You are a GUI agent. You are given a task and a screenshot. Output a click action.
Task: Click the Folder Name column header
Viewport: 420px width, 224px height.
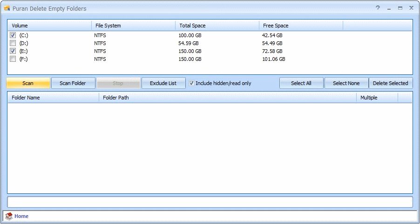tap(53, 98)
